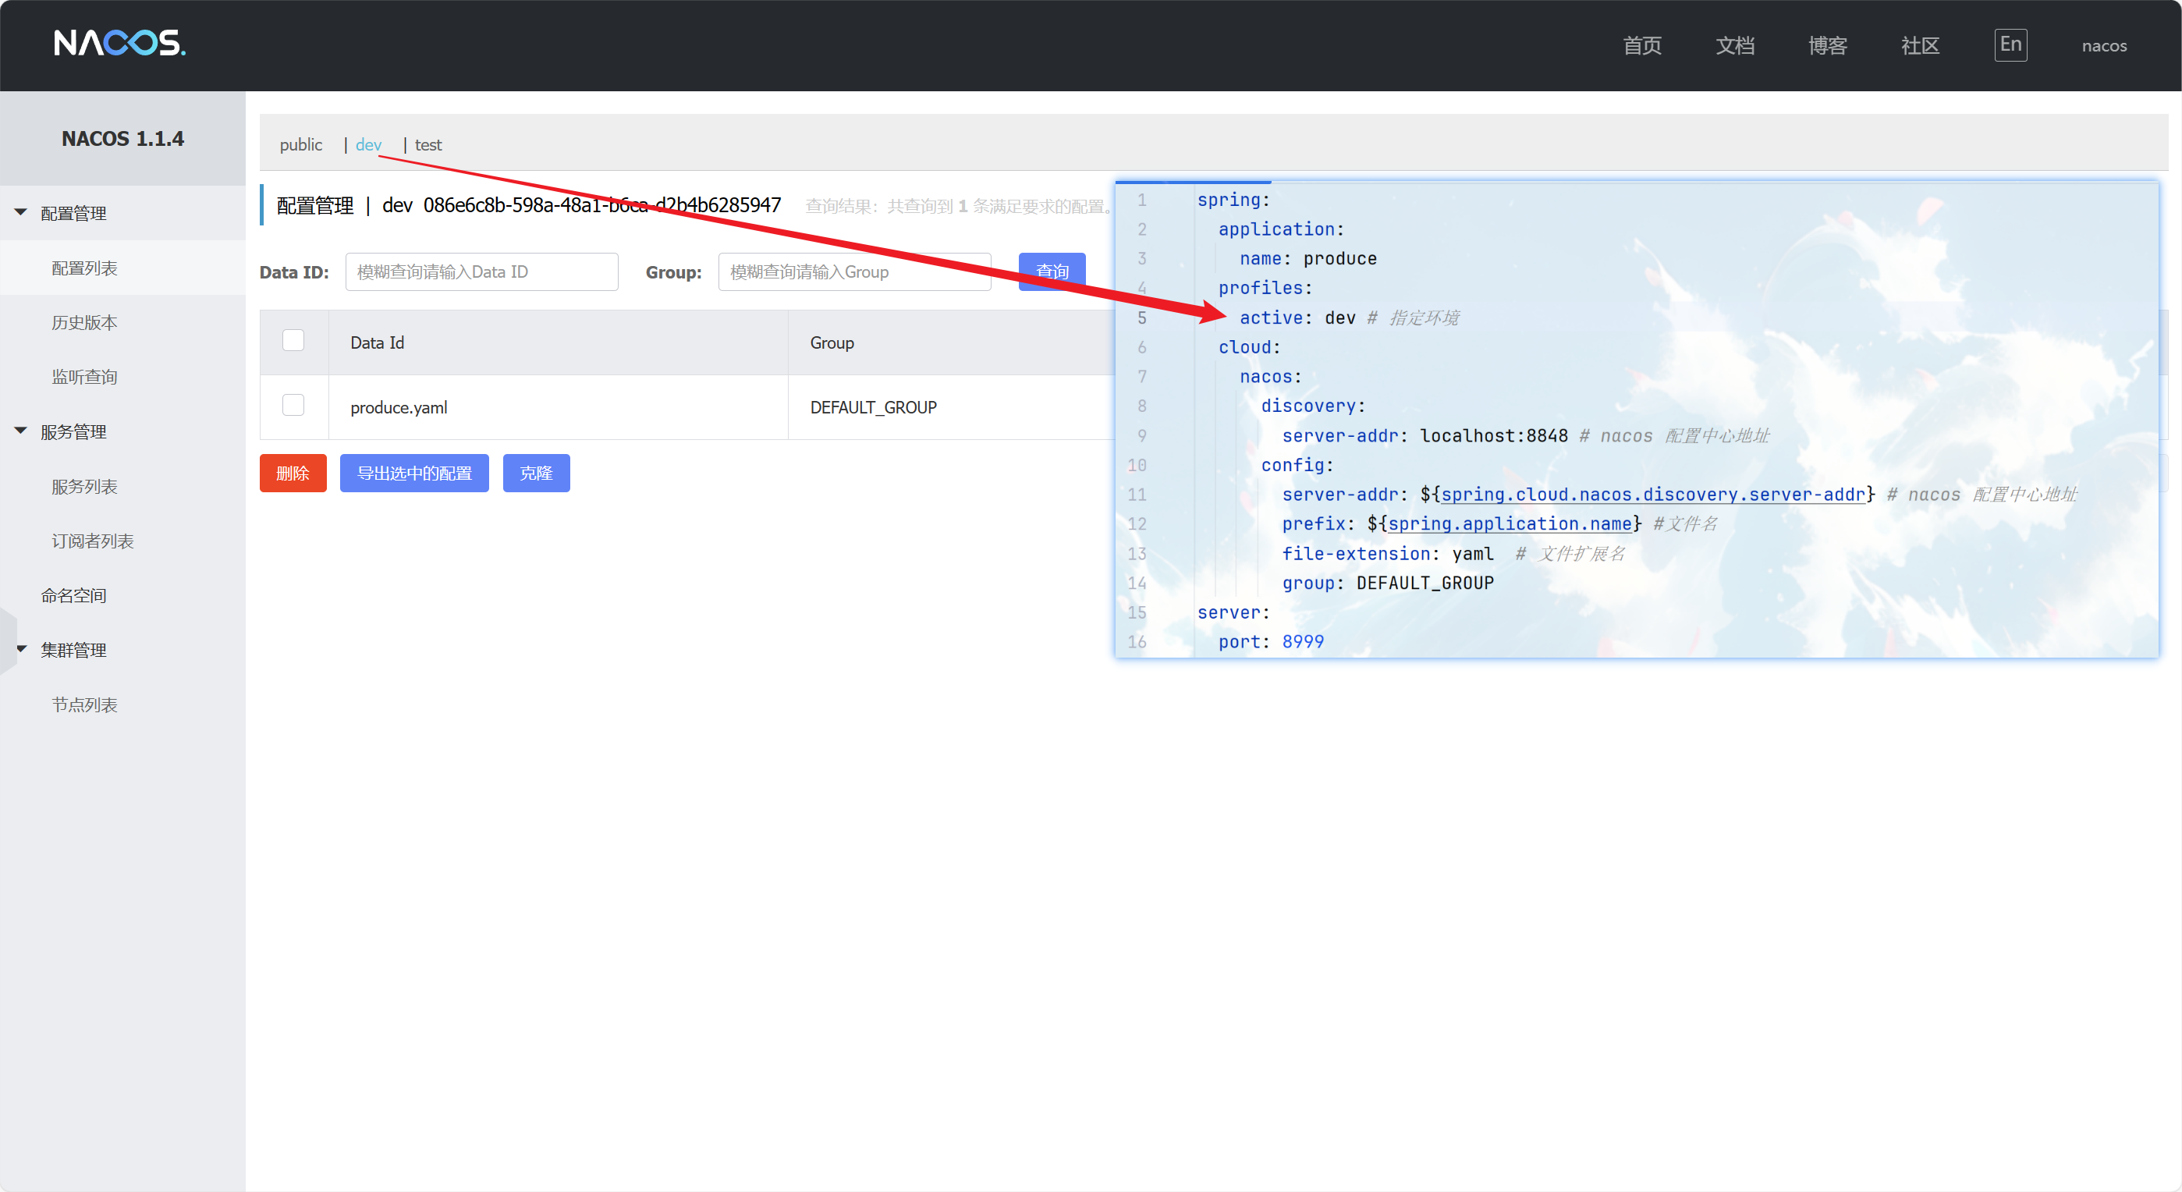Click the 克隆 button
The height and width of the screenshot is (1192, 2182).
(x=536, y=473)
